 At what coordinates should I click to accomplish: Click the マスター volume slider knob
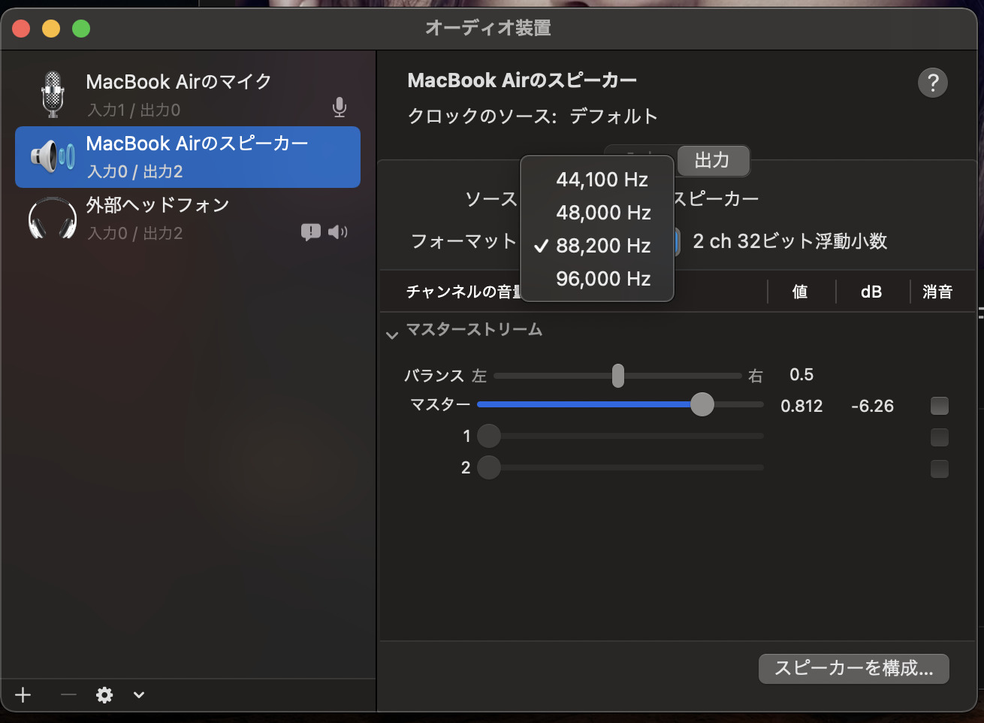[702, 404]
